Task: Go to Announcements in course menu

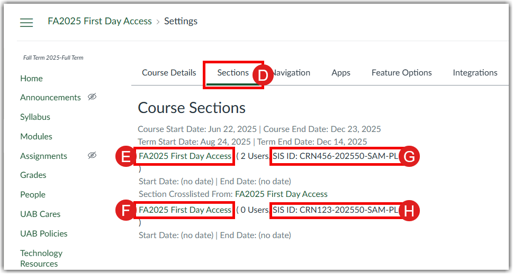Action: 50,98
